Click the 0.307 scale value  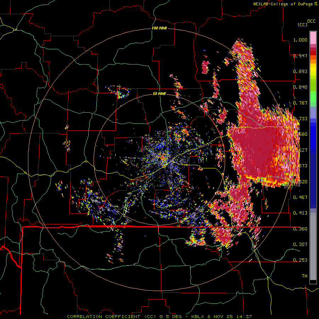(300, 244)
